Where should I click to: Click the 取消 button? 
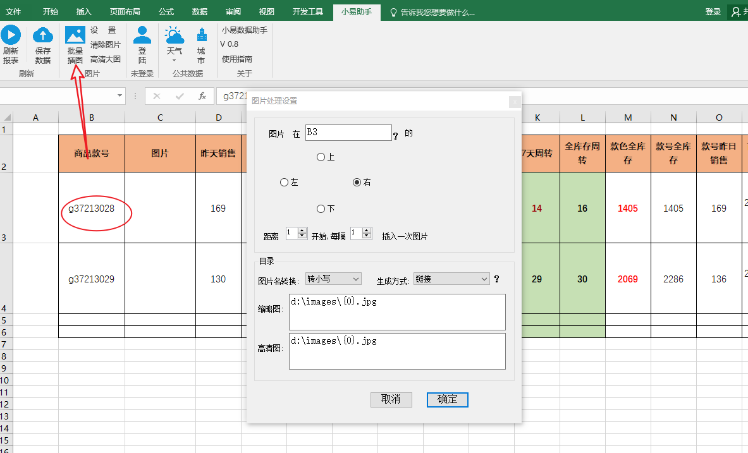(x=391, y=399)
